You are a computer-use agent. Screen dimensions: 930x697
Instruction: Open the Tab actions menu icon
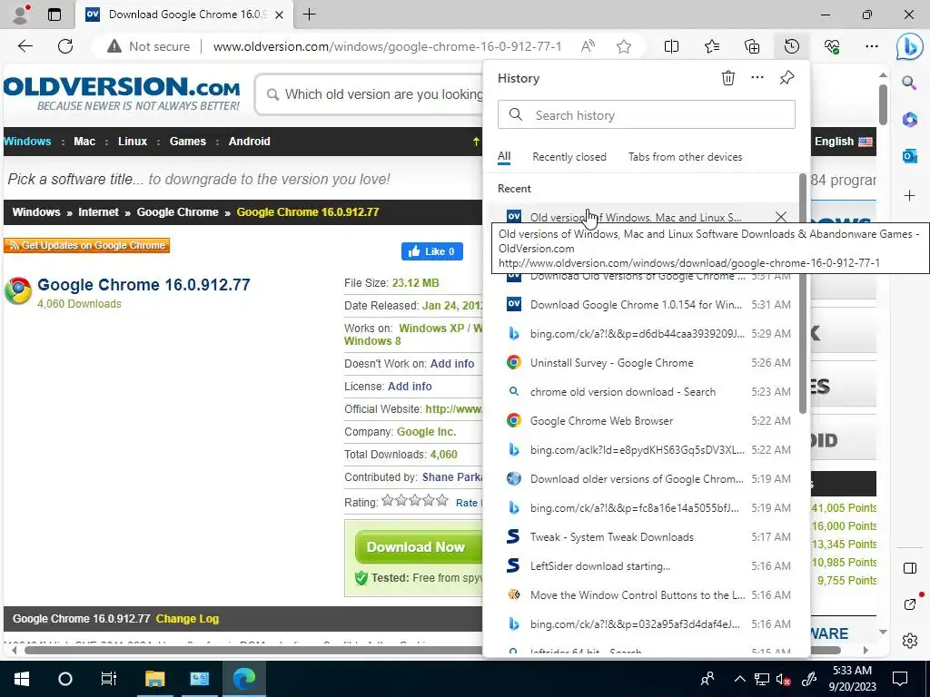54,15
